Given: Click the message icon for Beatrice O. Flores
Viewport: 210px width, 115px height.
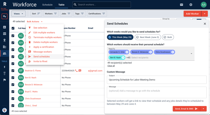Looking at the screenshot, I should click(80, 71).
